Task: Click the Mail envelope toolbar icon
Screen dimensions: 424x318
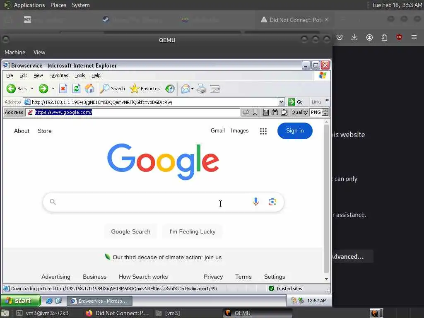Action: [185, 89]
